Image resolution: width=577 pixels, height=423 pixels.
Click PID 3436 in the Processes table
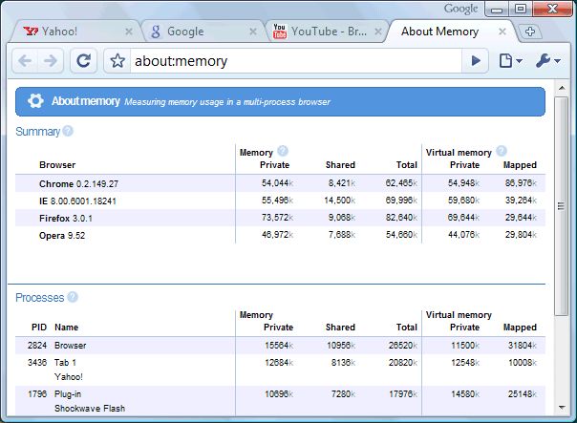pyautogui.click(x=37, y=363)
